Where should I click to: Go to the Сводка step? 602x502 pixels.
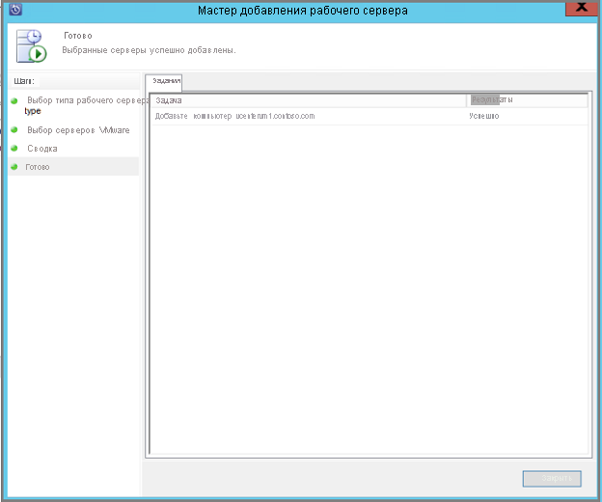pos(42,149)
